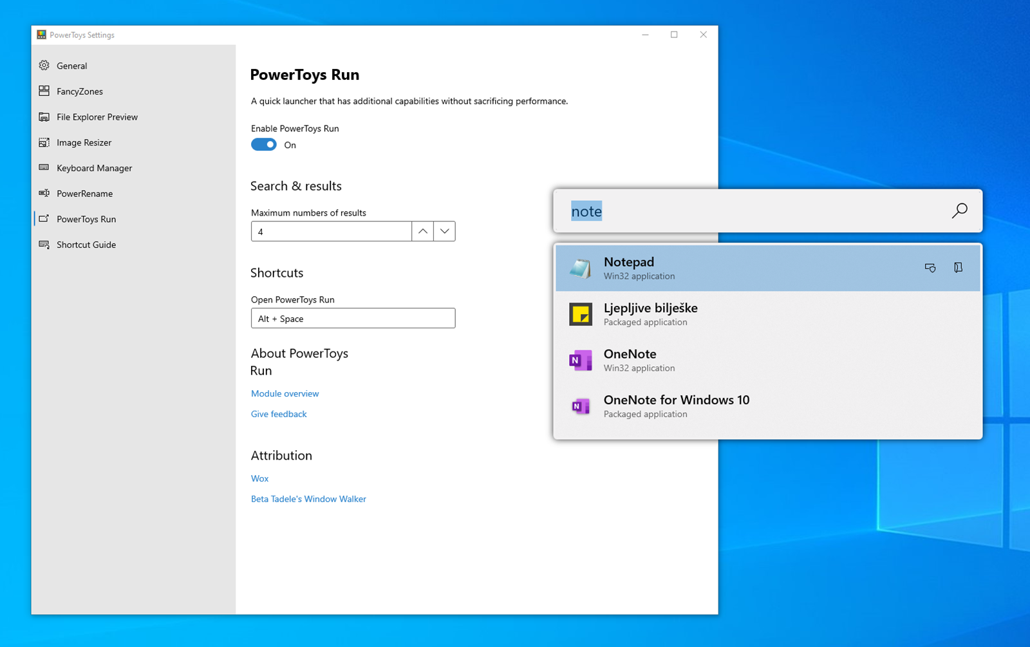Select Image Resizer in sidebar
1030x647 pixels.
[134, 142]
